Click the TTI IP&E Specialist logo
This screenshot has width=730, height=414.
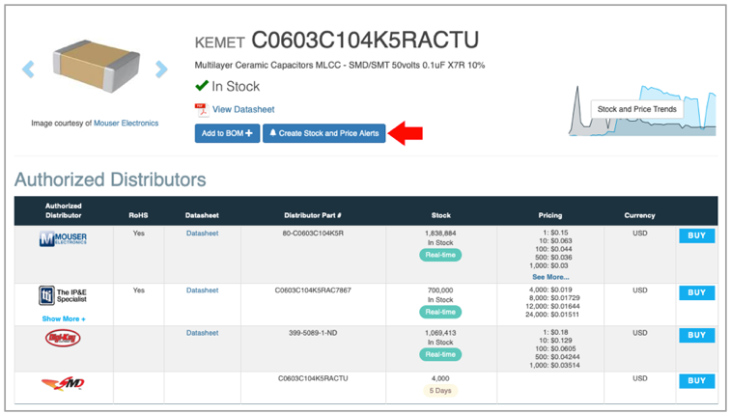(63, 296)
